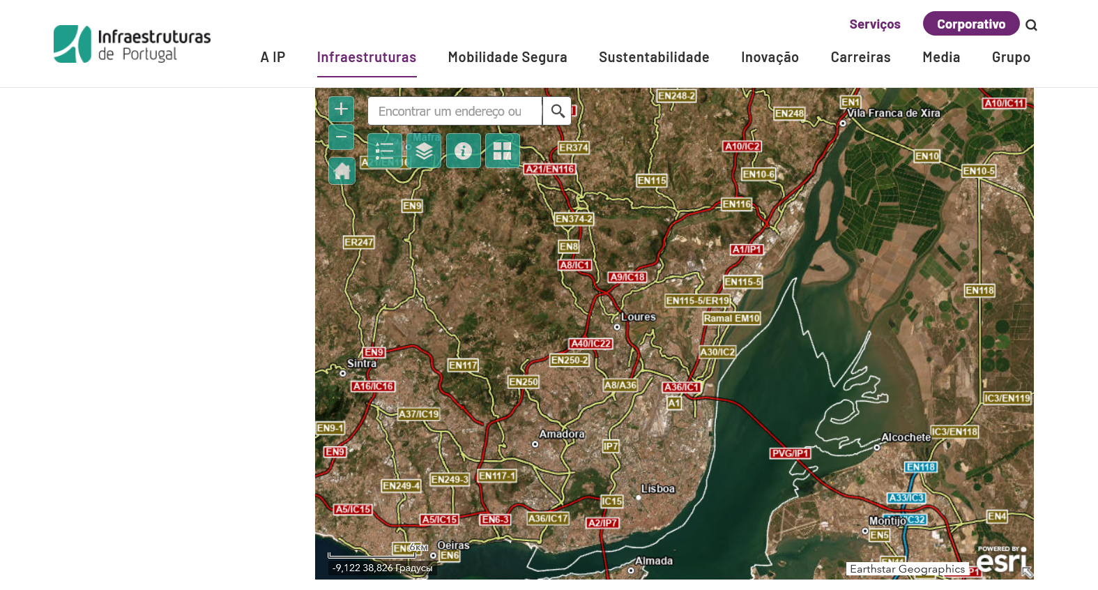Go to the Inovação section
Screen dimensions: 1098x590
[x=770, y=57]
